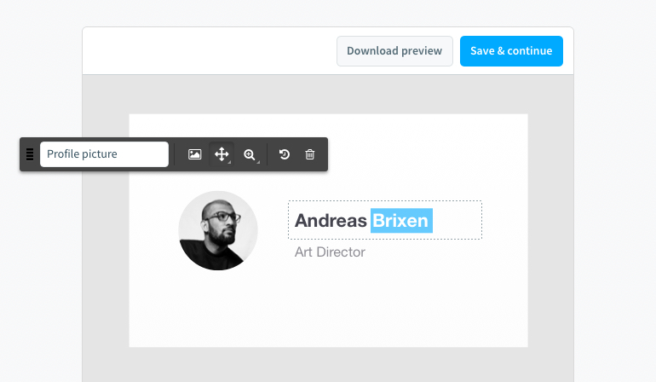Delete the element with trash icon
Viewport: 656px width, 382px height.
point(309,154)
